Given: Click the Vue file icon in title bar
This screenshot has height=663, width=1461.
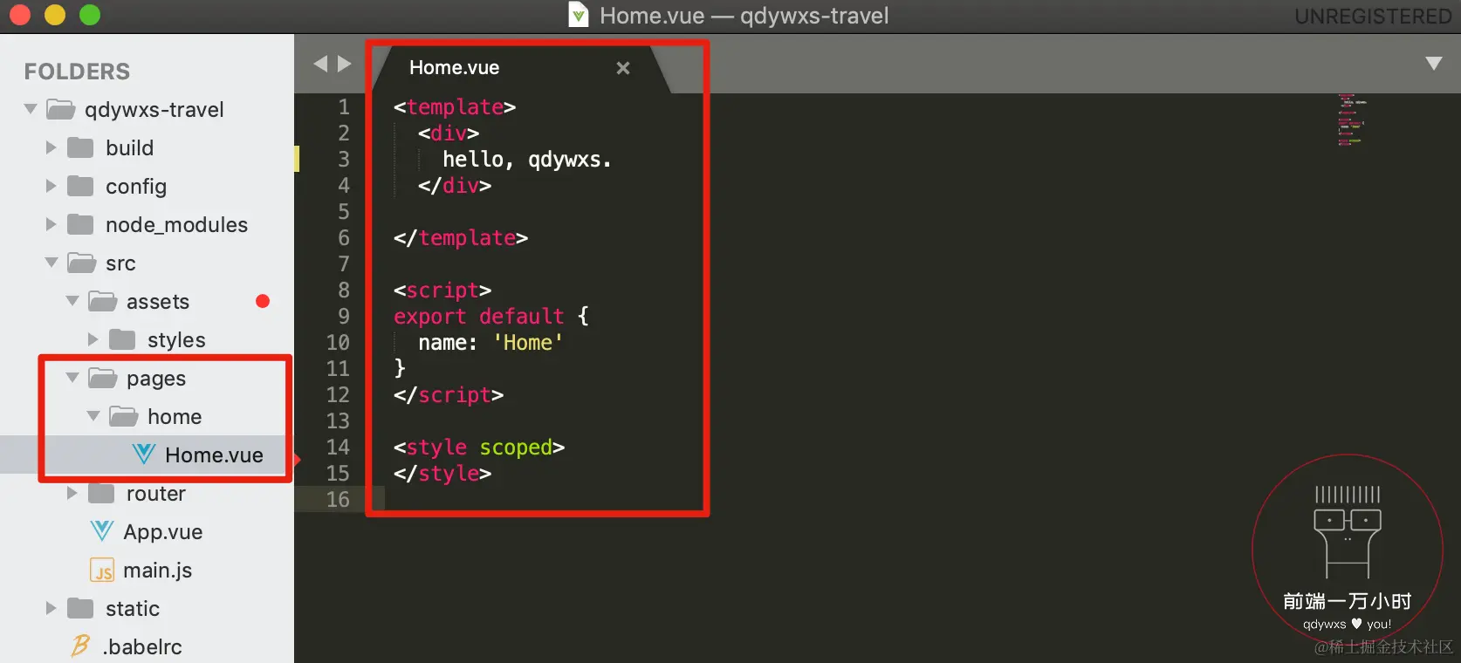Looking at the screenshot, I should [x=578, y=15].
